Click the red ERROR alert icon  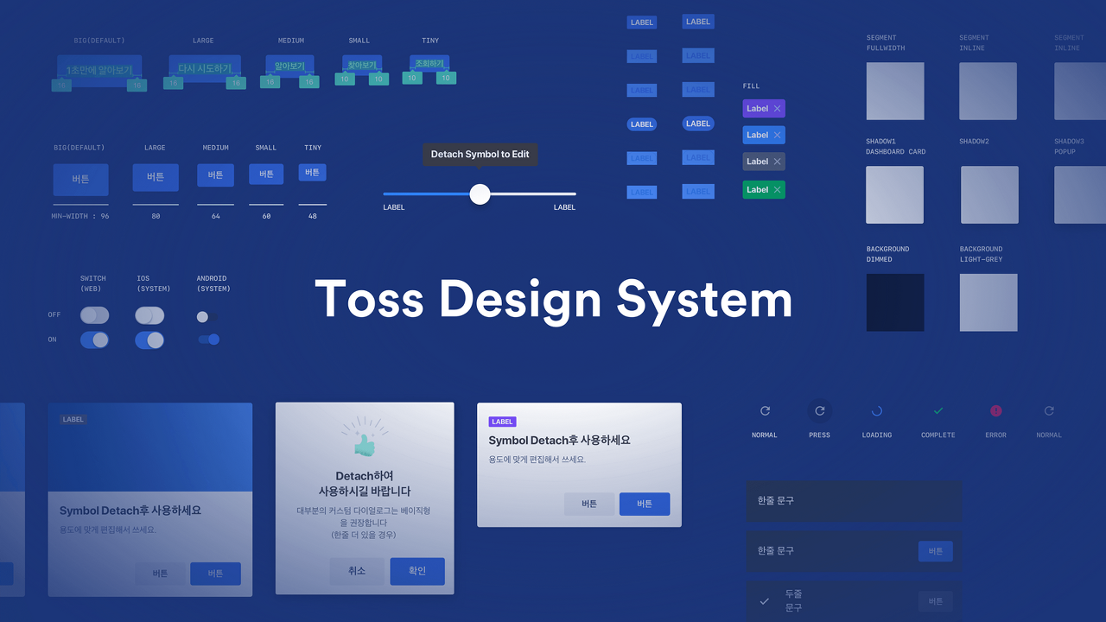pos(995,411)
